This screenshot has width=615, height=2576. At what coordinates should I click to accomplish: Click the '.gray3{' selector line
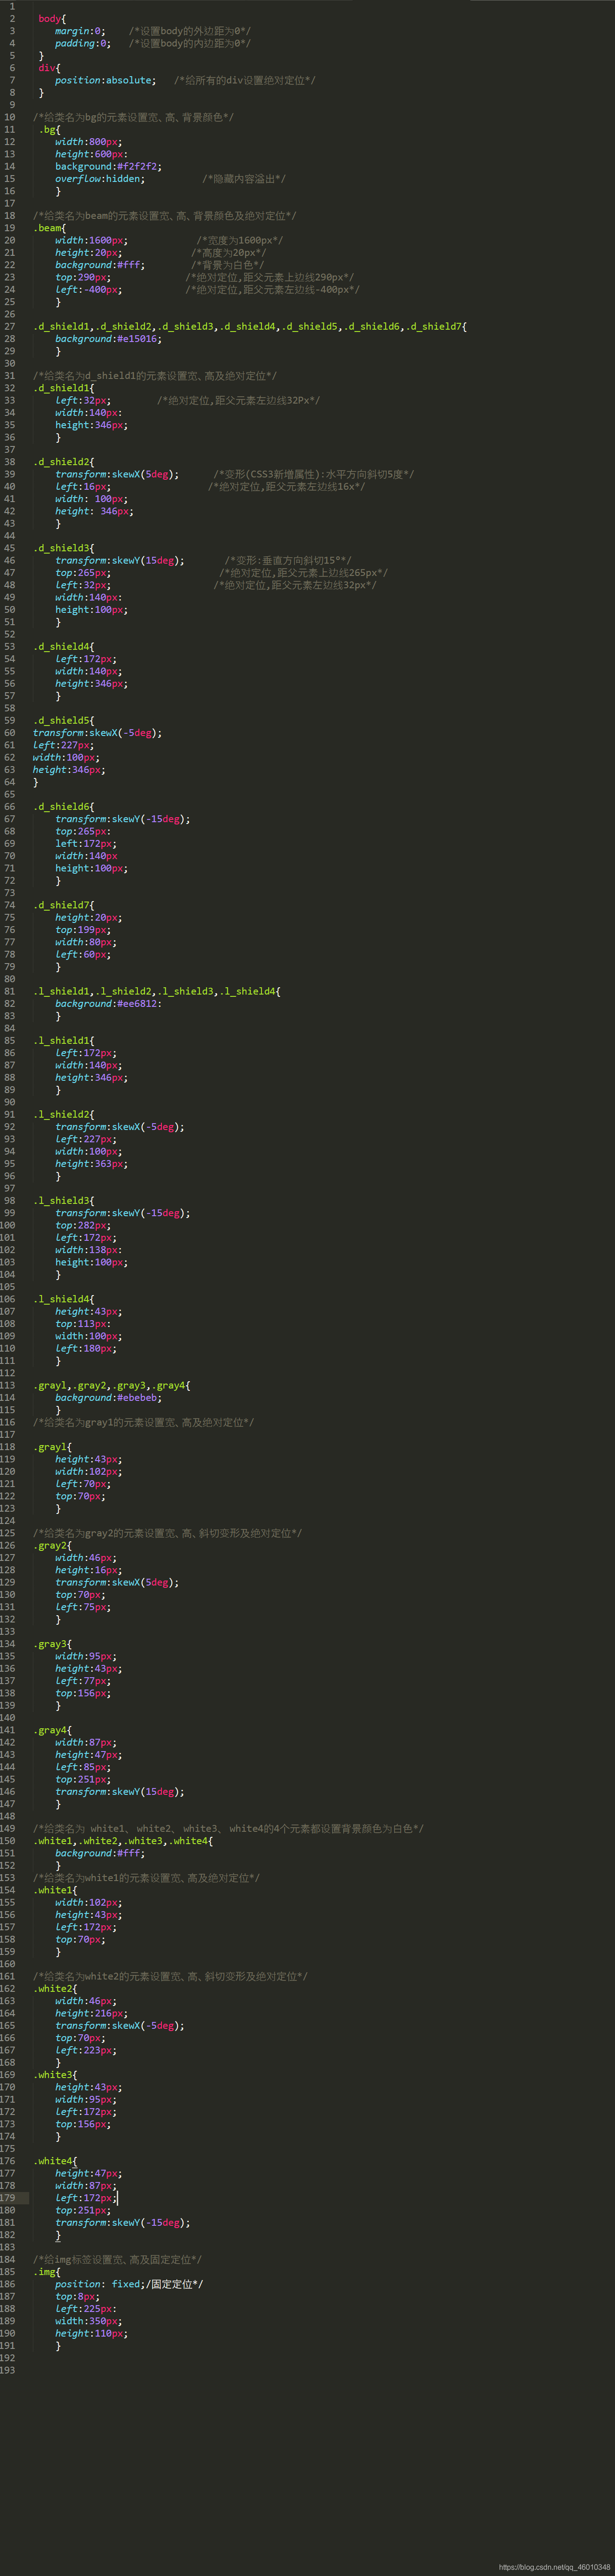[53, 1643]
